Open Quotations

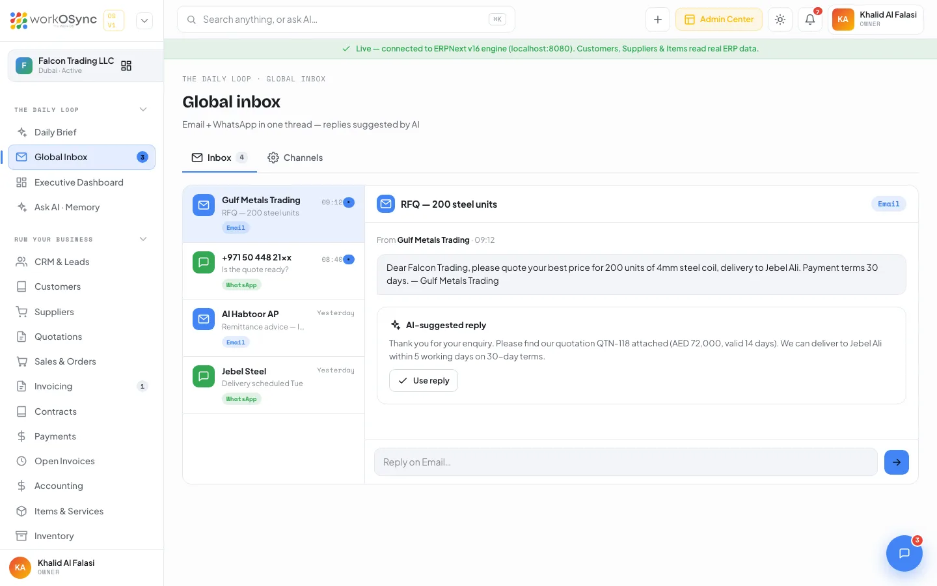[x=81, y=337]
